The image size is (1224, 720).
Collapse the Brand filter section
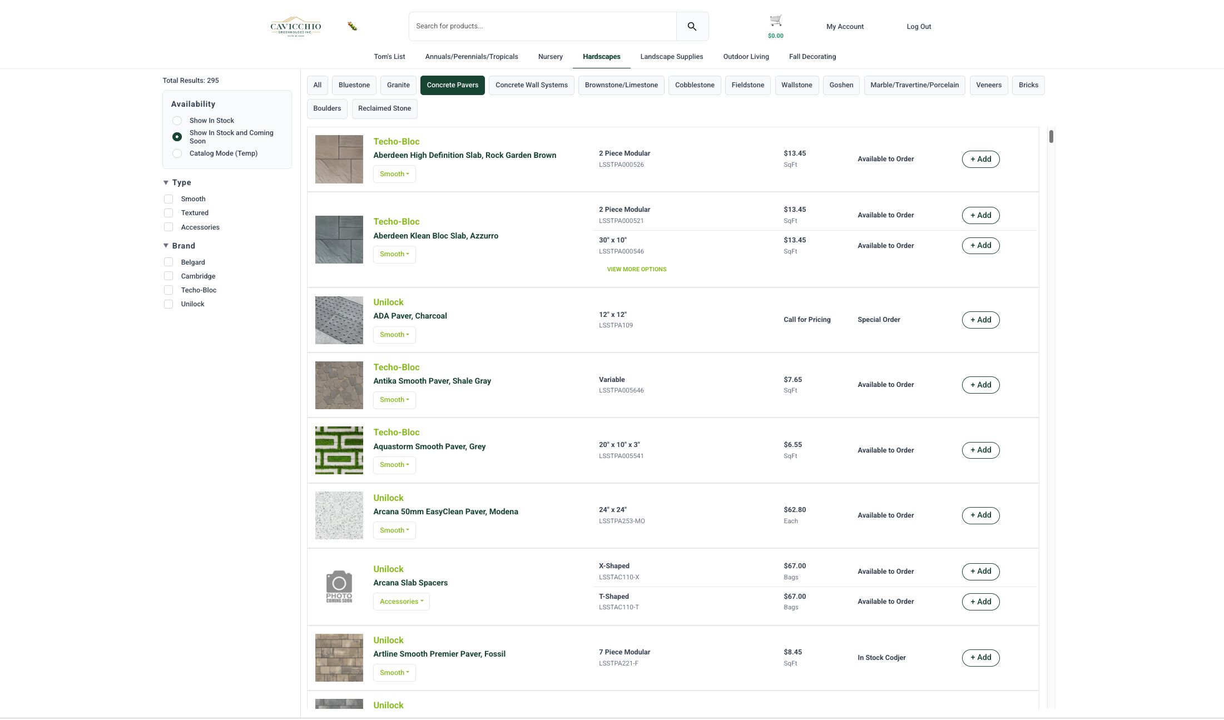click(166, 246)
